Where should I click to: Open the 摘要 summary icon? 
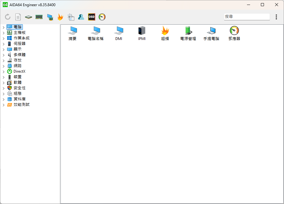click(72, 34)
